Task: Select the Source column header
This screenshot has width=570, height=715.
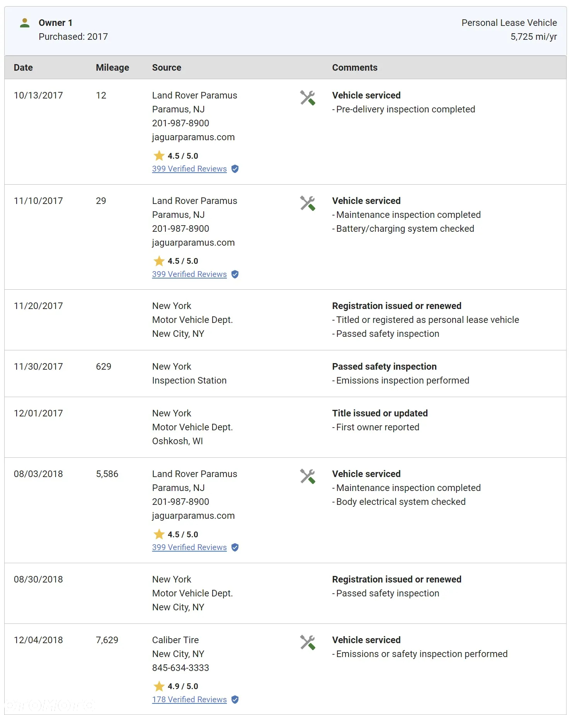Action: (x=167, y=68)
